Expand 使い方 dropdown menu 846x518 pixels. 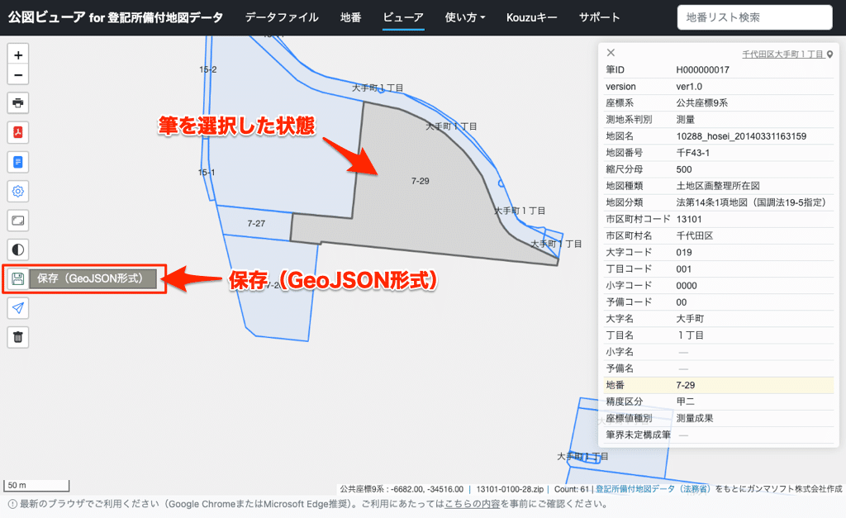click(x=465, y=17)
